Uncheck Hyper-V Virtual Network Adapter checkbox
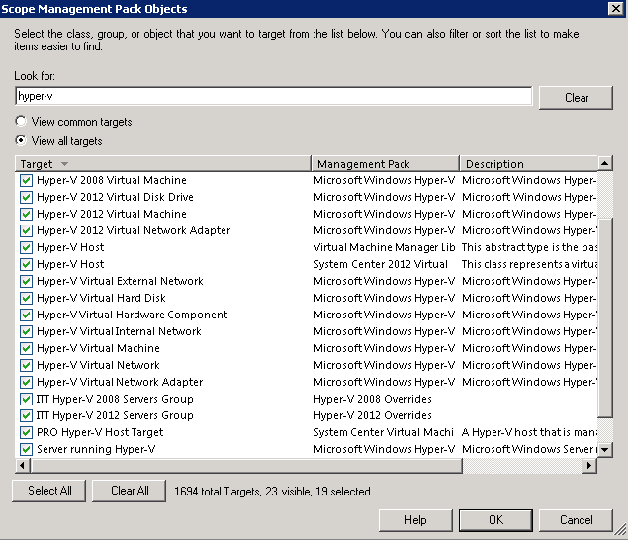 (x=26, y=383)
